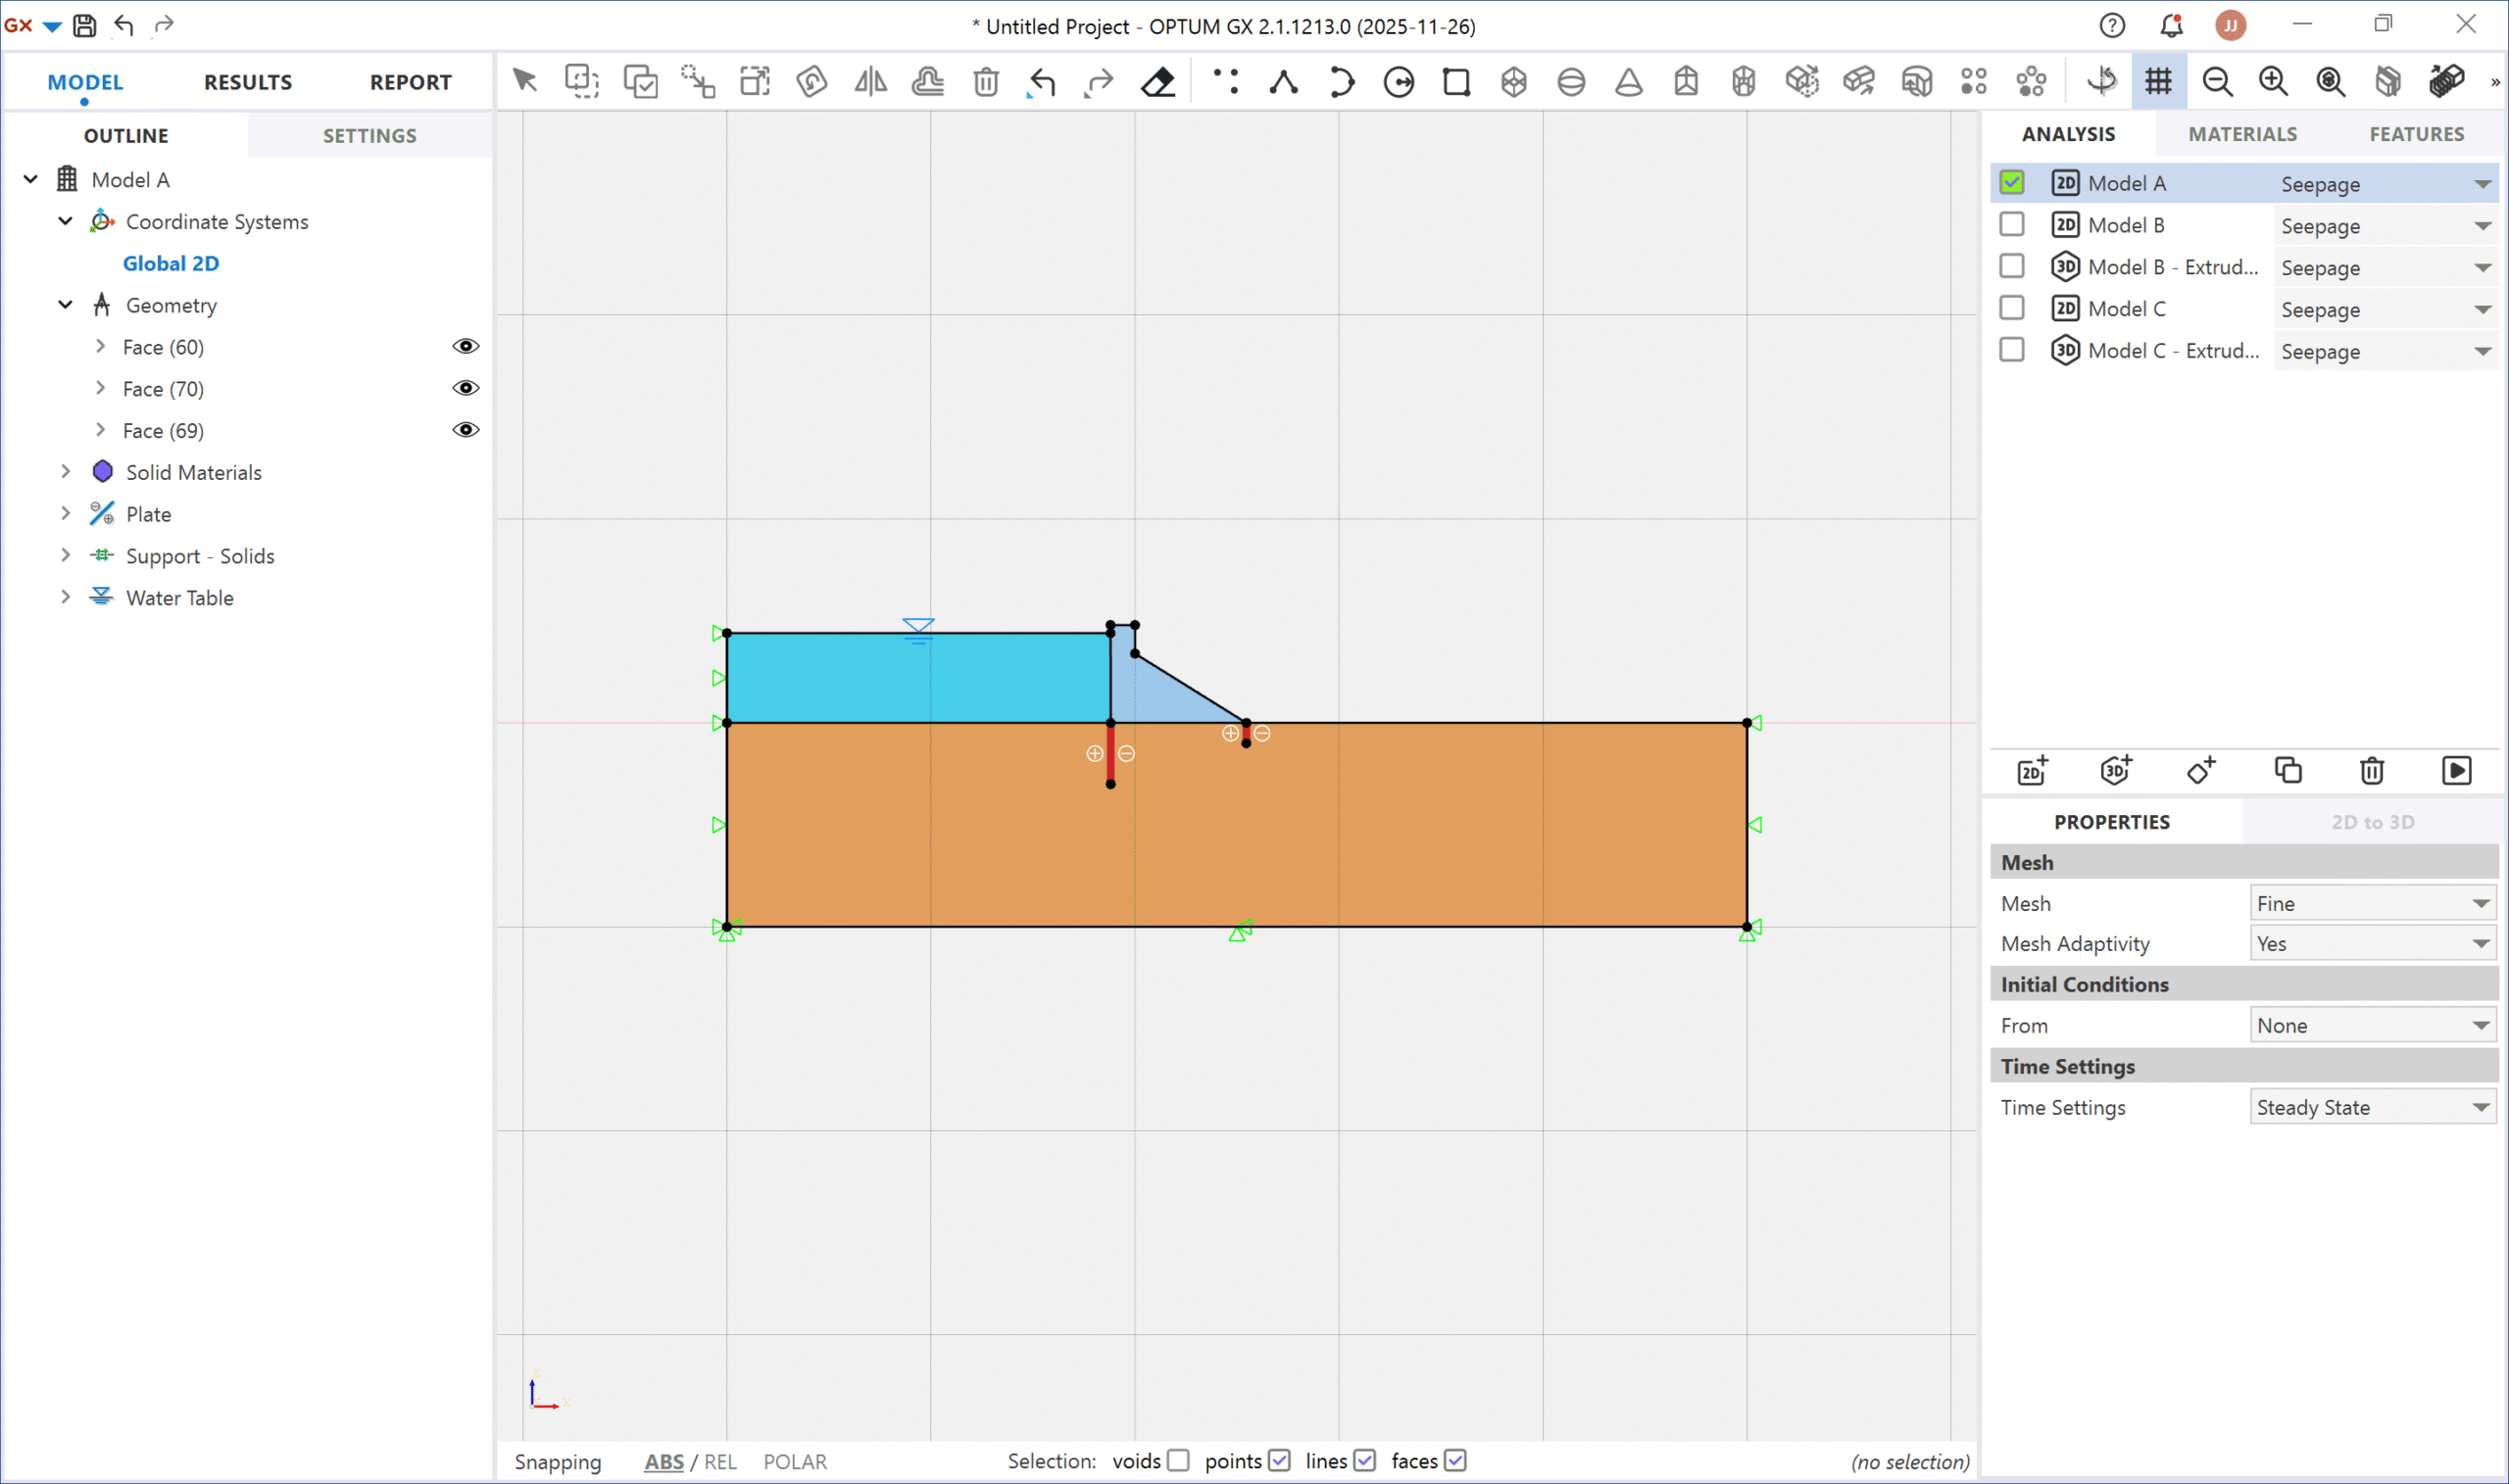Screen dimensions: 2509x1484
Task: Click the zoom in magnifier icon
Action: click(2273, 82)
